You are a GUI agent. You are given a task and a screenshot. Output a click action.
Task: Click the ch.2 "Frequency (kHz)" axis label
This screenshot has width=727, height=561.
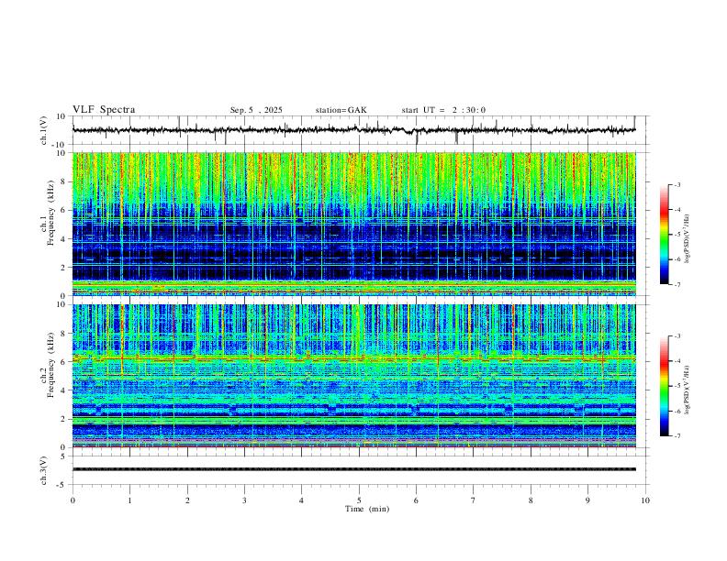50,365
